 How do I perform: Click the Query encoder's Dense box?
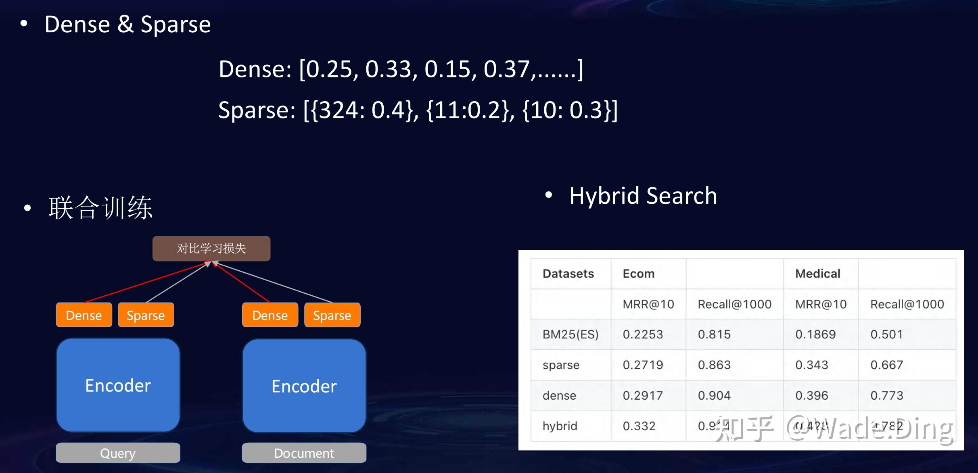[84, 315]
